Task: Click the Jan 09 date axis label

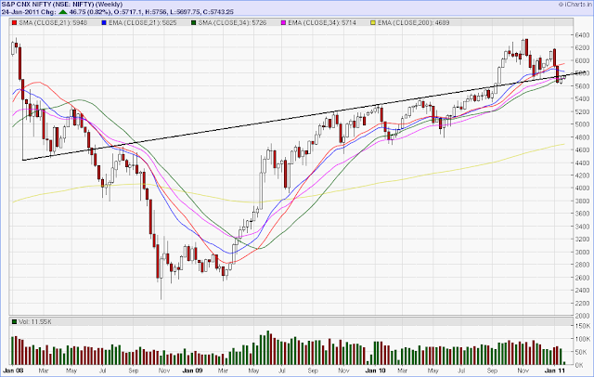Action: coord(193,370)
